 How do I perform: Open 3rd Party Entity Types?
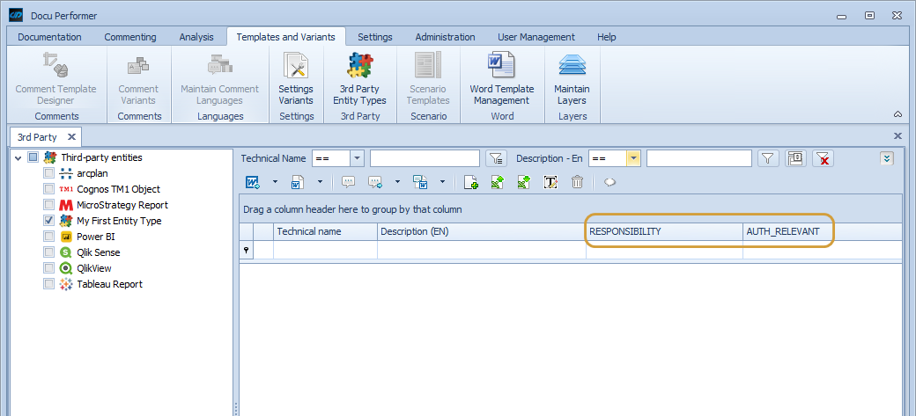coord(360,80)
